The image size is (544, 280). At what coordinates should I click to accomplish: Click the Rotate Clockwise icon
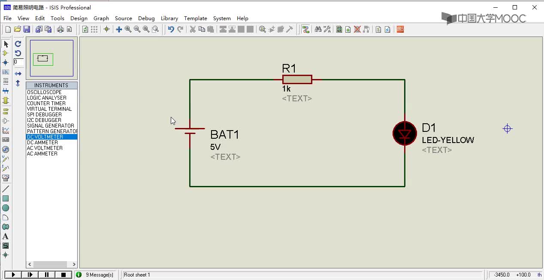pyautogui.click(x=18, y=44)
